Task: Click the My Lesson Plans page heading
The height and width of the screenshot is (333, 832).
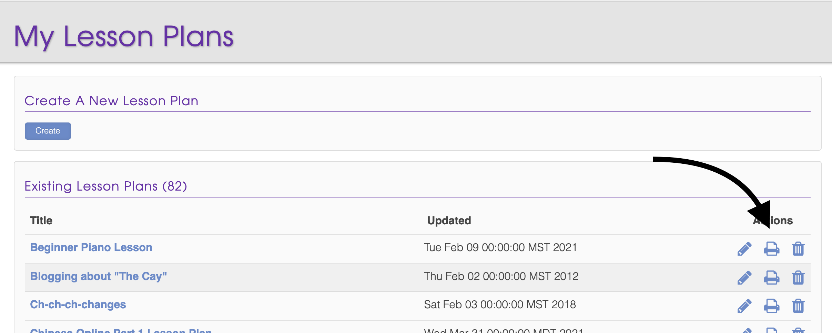Action: coord(123,36)
